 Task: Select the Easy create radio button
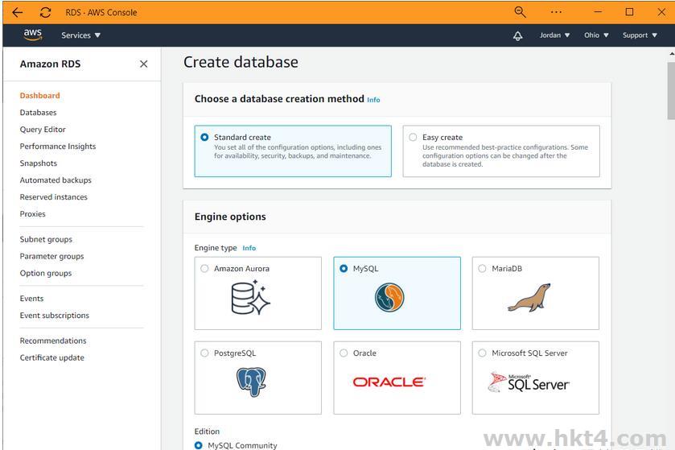[413, 137]
